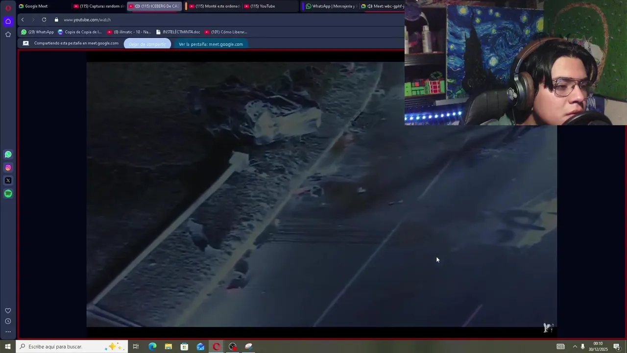The image size is (627, 353).
Task: Open WhatsApp in Opera sidebar
Action: pos(8,154)
